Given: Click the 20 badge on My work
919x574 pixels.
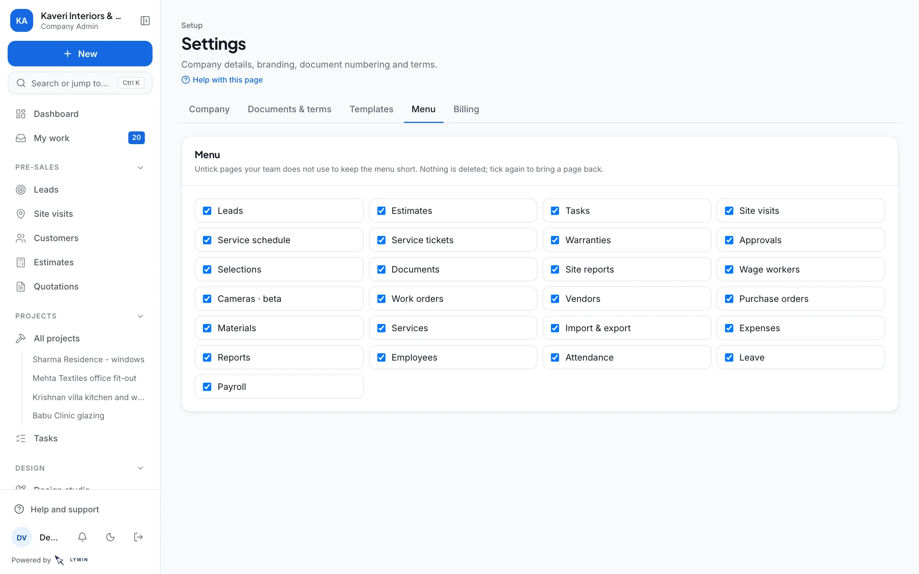Looking at the screenshot, I should (x=136, y=138).
